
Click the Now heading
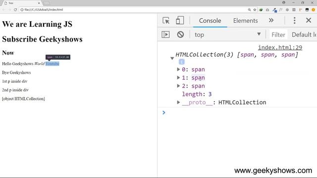pyautogui.click(x=8, y=53)
